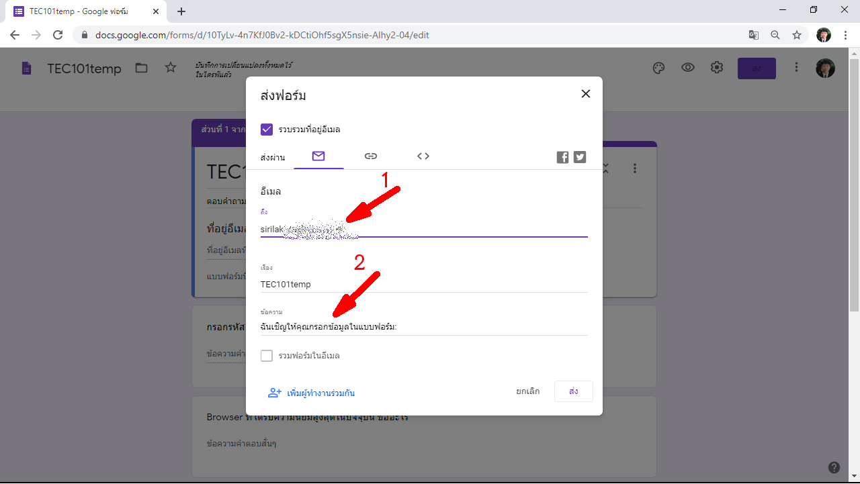Close the send form dialog
Screen dimensions: 860x484
pyautogui.click(x=586, y=94)
